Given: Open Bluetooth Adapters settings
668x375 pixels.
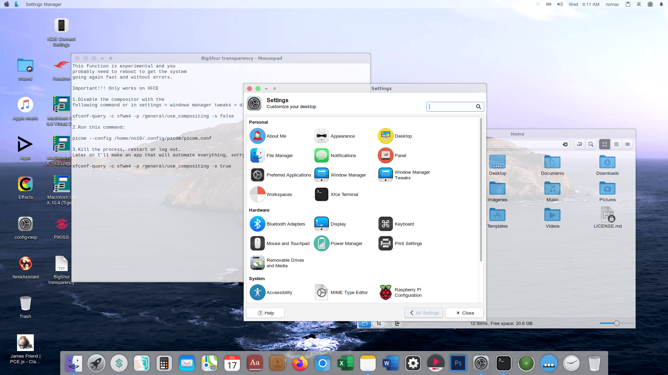Looking at the screenshot, I should pos(278,224).
